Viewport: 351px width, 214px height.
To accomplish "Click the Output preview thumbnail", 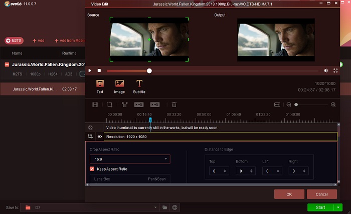I will click(276, 39).
